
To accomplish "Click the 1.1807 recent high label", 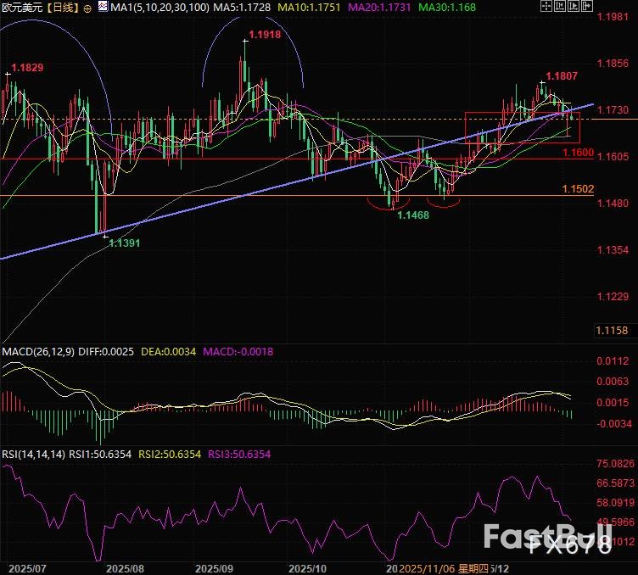I will (x=562, y=75).
